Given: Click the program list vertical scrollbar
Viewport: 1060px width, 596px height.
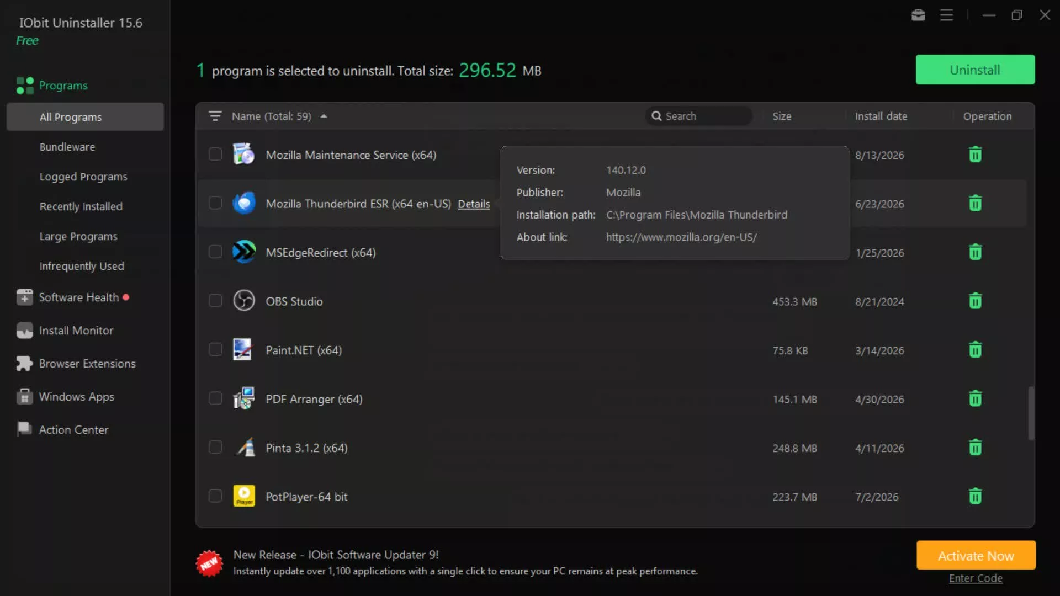Looking at the screenshot, I should coord(1031,413).
